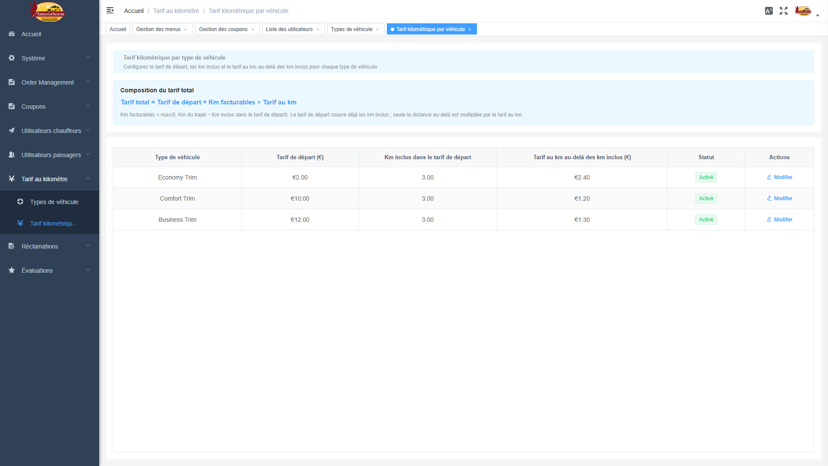
Task: Click the Coupons sidebar icon
Action: [x=12, y=106]
